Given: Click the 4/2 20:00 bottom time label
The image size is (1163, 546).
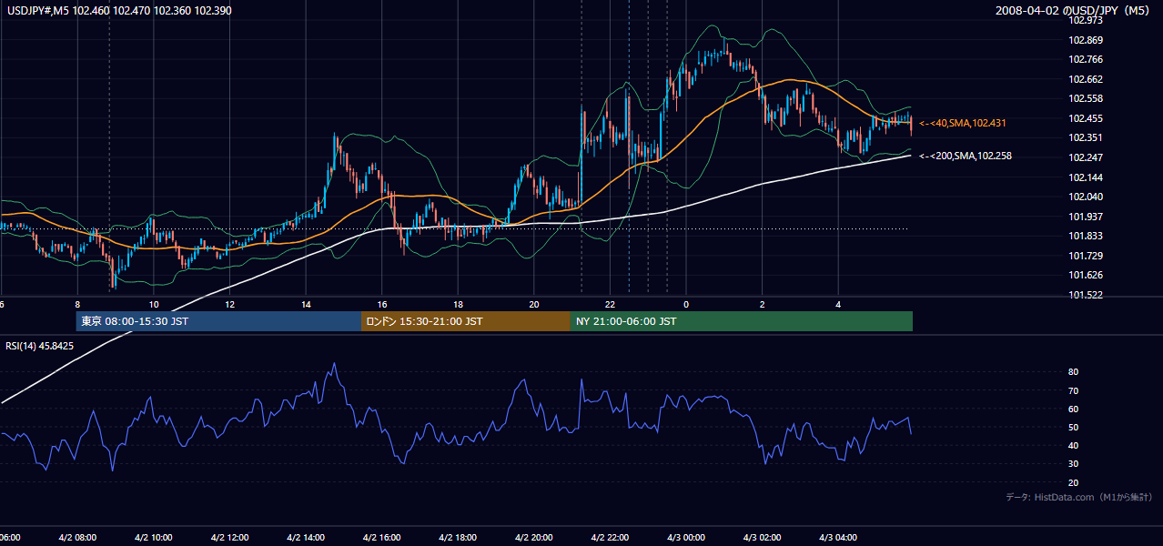Looking at the screenshot, I should (x=534, y=537).
